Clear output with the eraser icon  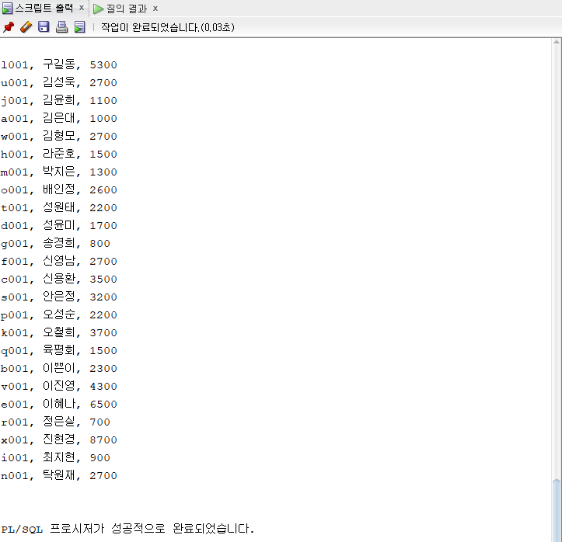(26, 27)
